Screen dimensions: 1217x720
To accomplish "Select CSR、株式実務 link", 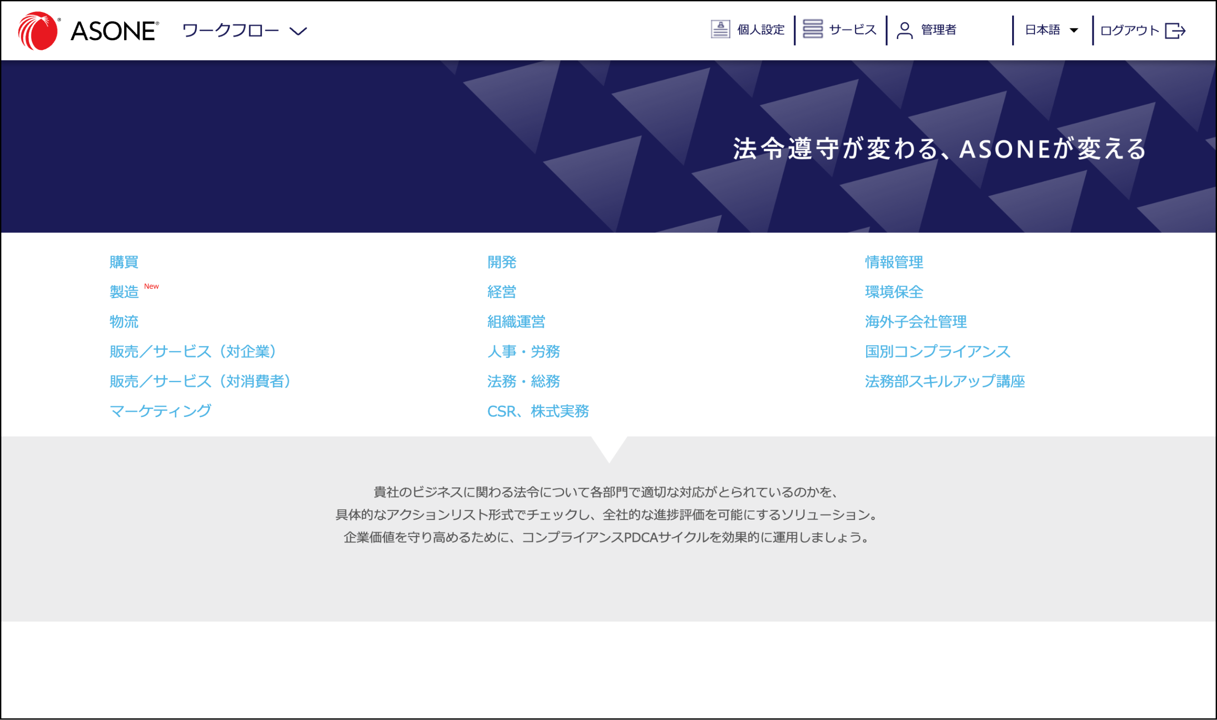I will [538, 411].
